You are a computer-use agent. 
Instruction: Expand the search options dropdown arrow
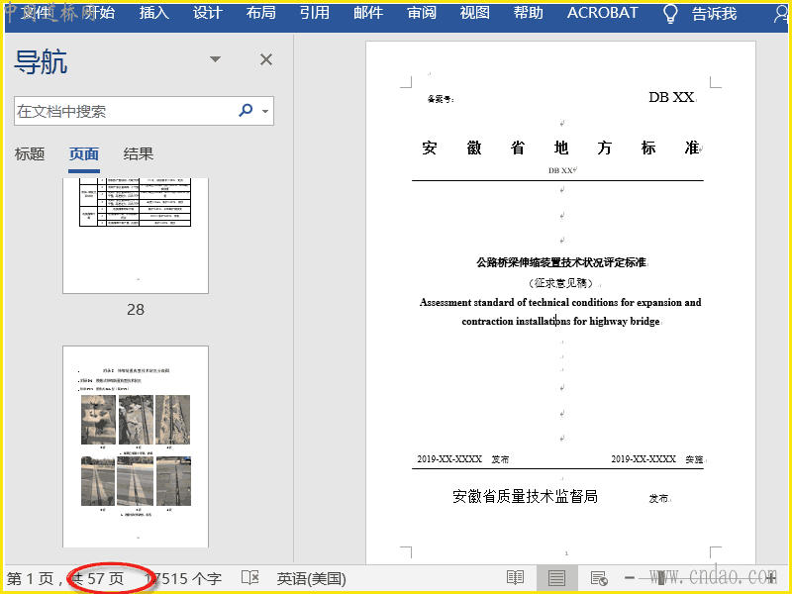tap(265, 111)
